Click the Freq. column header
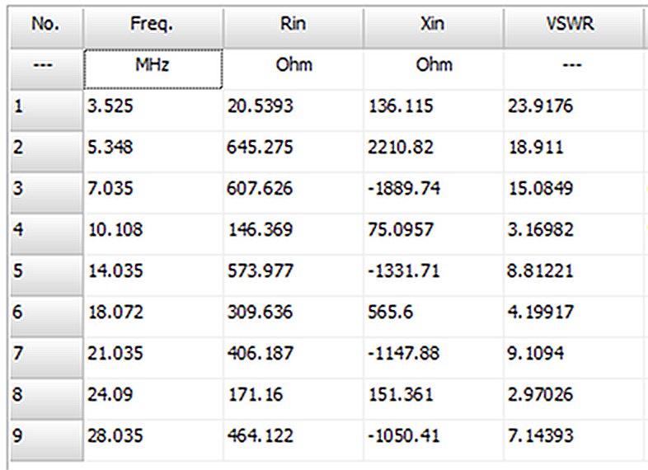Screen dimensions: 648x470 (153, 28)
